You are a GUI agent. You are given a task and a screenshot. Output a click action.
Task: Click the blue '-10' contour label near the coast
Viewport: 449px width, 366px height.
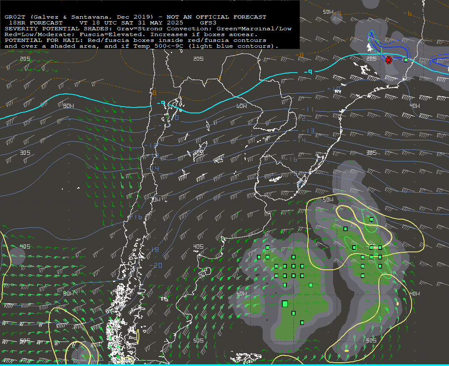[x=334, y=89]
